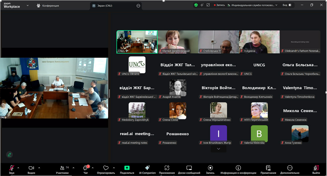Show more participants with the down chevron

click(218, 149)
